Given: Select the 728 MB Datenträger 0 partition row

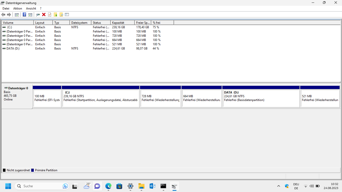Looking at the screenshot, I should [88, 36].
